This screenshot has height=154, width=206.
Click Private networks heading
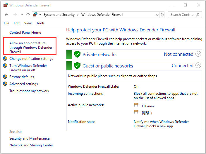pyautogui.click(x=99, y=54)
